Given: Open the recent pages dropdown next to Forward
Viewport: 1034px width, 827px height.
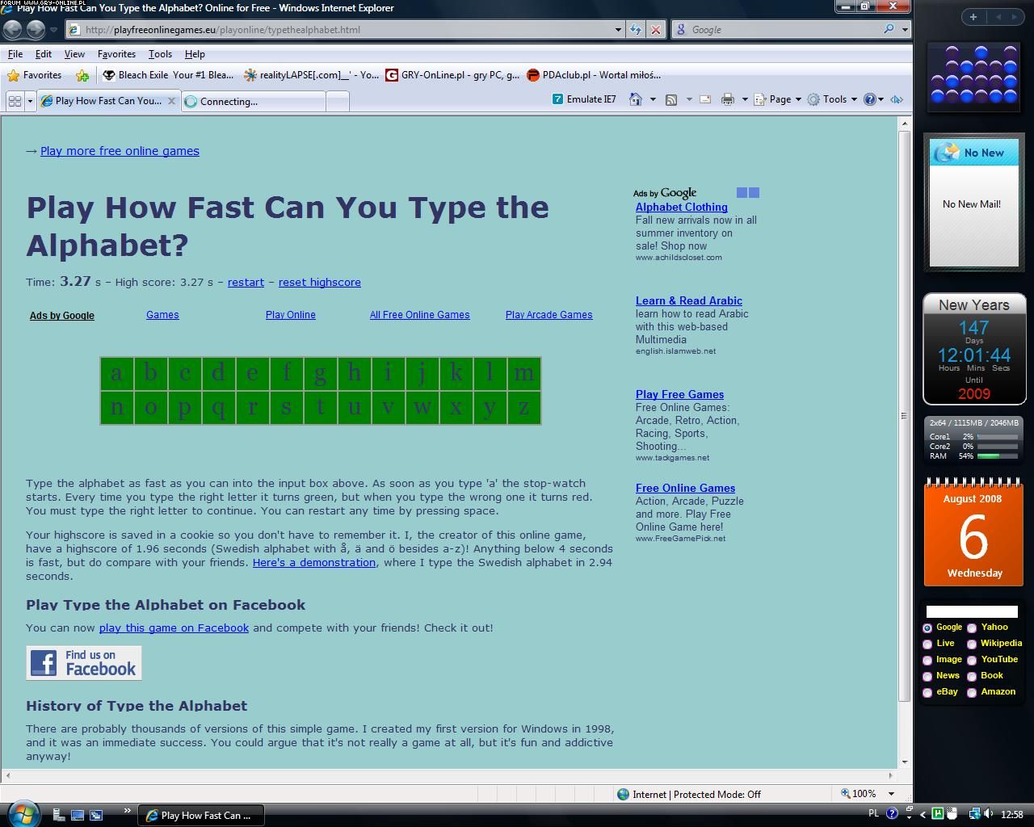Looking at the screenshot, I should coord(53,29).
